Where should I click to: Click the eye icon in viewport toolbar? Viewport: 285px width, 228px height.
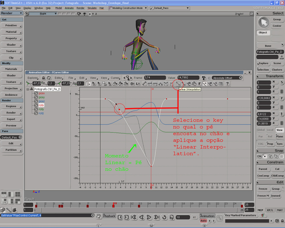(x=85, y=14)
